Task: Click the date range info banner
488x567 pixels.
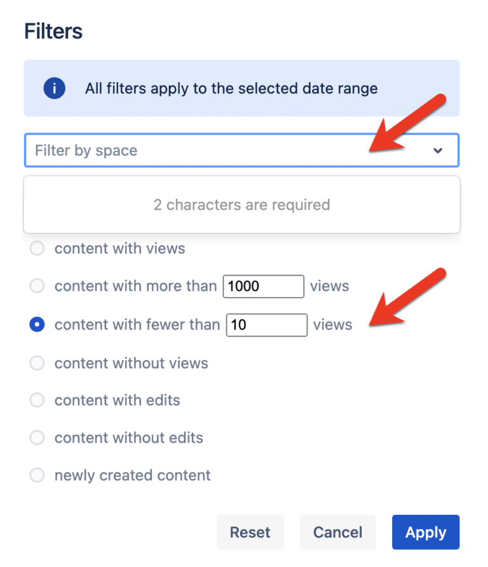Action: coord(242,88)
